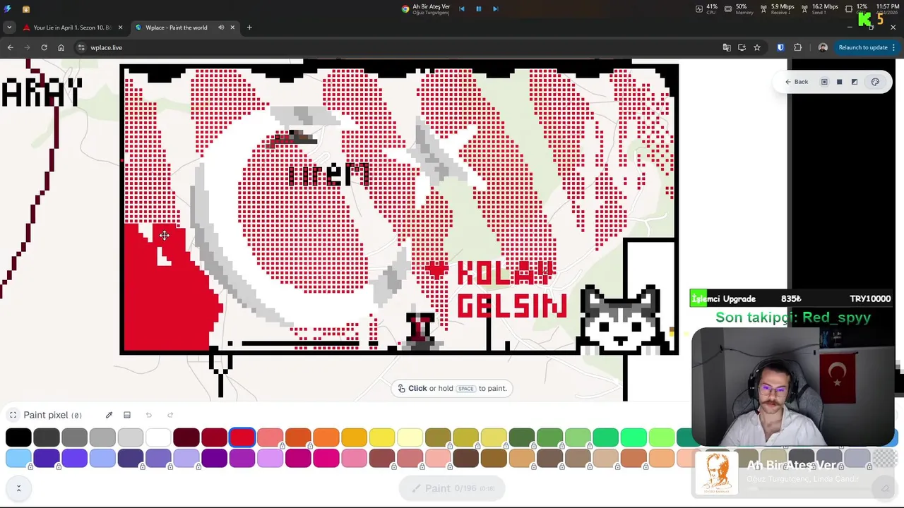The image size is (904, 508).
Task: Open the Bitwarden shield extension
Action: [x=780, y=47]
